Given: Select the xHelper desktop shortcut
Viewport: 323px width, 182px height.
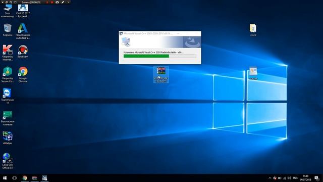Looking at the screenshot, I should [8, 138].
